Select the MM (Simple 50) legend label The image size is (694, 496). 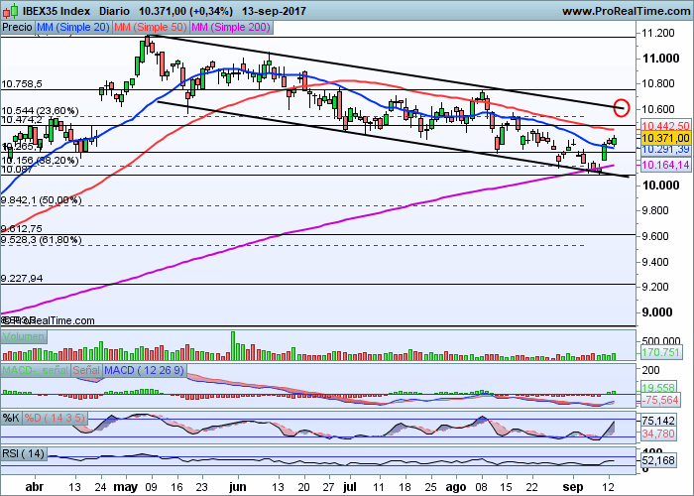click(x=151, y=28)
